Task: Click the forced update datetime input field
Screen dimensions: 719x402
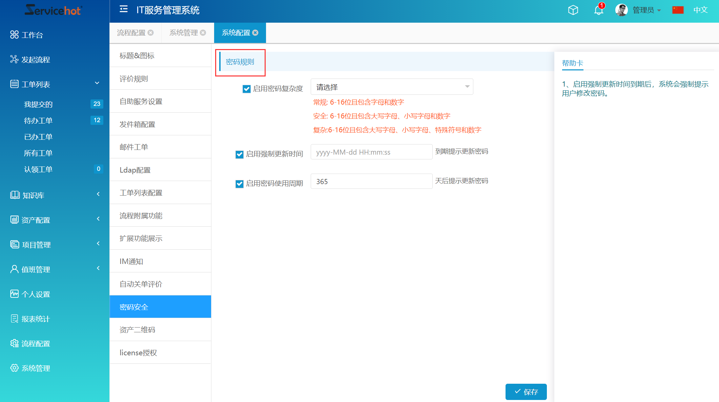Action: 371,152
